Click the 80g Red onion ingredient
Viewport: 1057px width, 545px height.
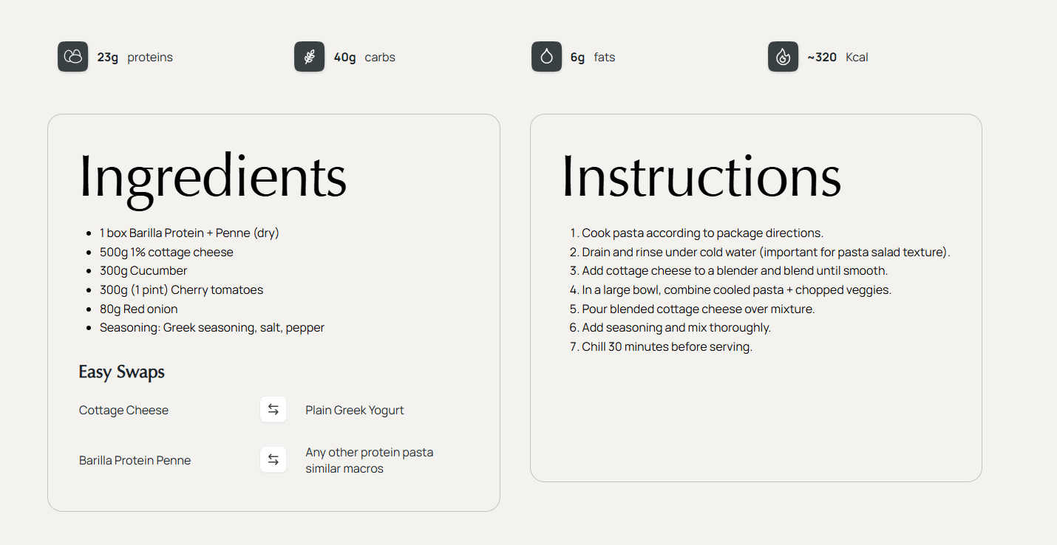[139, 309]
